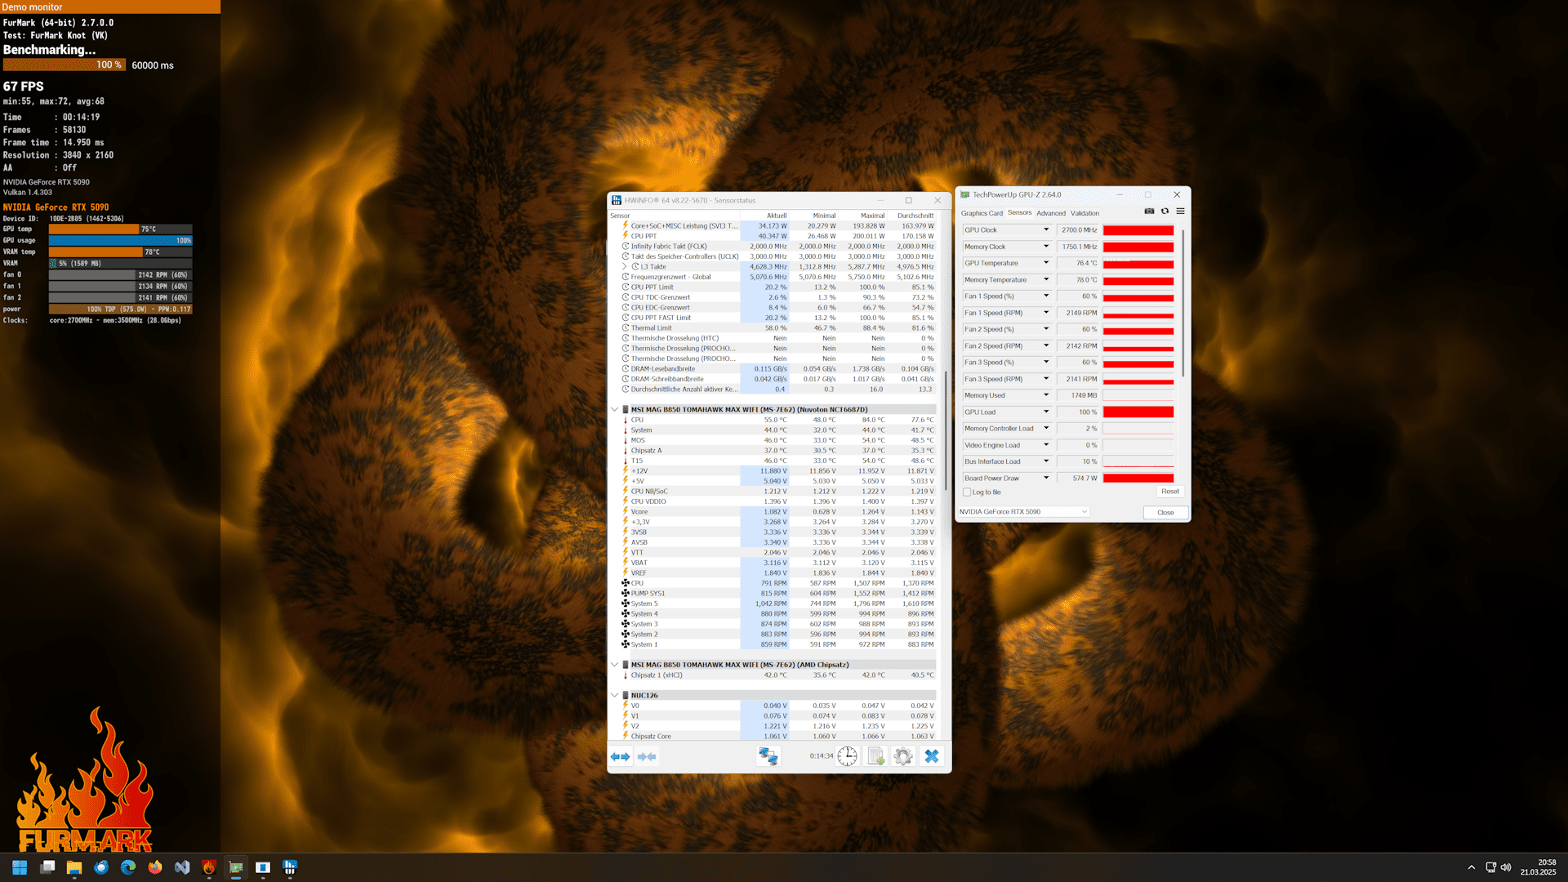The image size is (1568, 882).
Task: Enable Log to file checkbox
Action: point(968,492)
